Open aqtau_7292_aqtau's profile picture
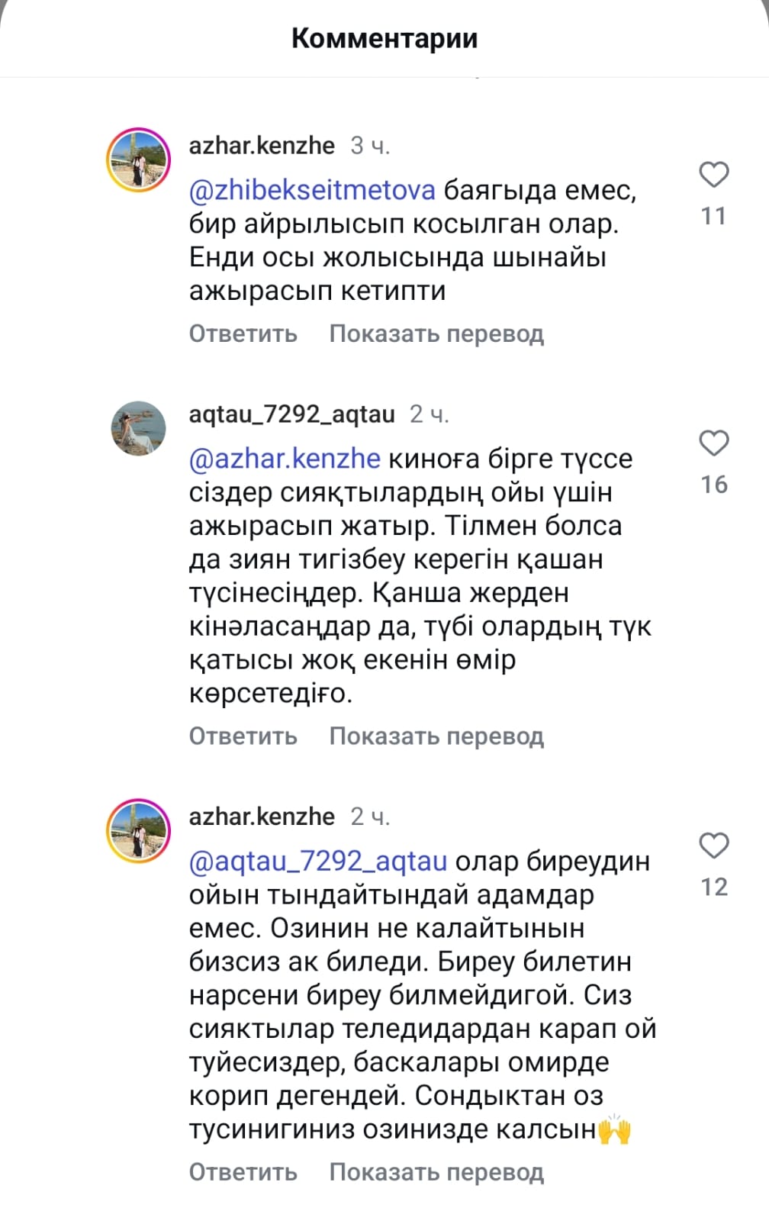Screen dimensions: 769x1221 tap(138, 428)
